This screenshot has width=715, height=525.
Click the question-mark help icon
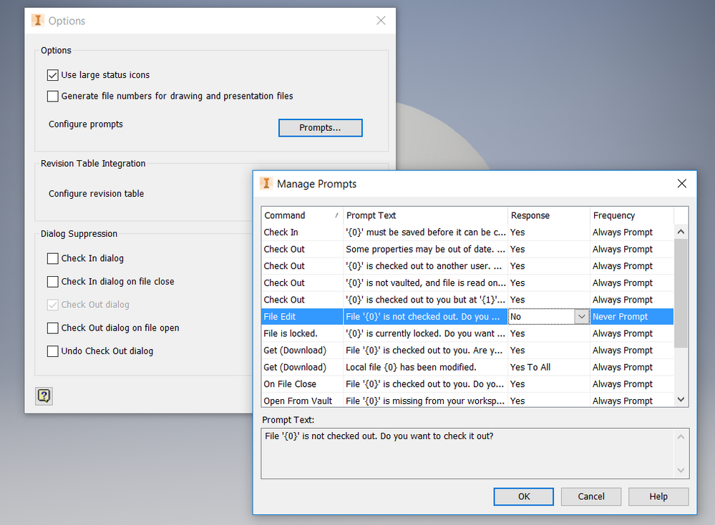(44, 396)
